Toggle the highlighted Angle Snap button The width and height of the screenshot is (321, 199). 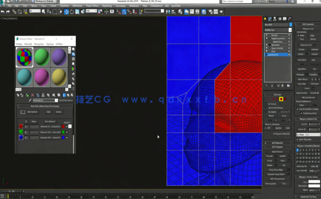point(124,11)
